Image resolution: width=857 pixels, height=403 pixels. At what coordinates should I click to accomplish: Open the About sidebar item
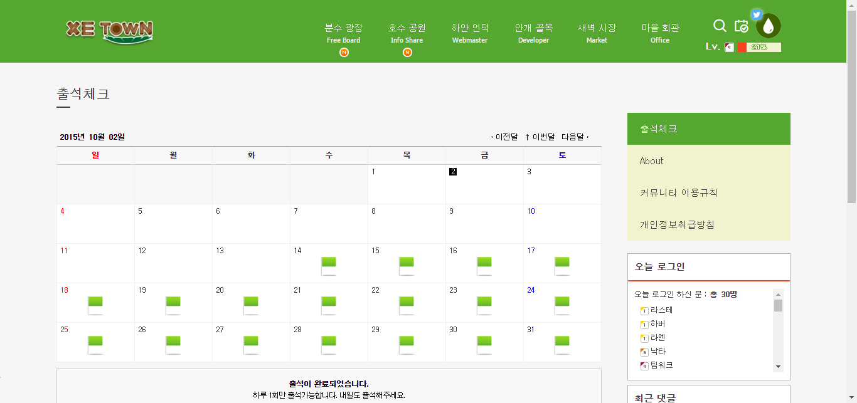click(x=709, y=161)
